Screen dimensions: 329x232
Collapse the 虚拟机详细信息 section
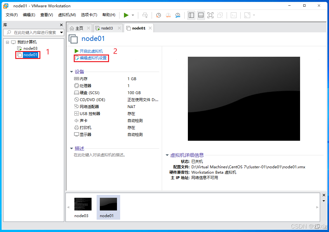click(x=167, y=155)
